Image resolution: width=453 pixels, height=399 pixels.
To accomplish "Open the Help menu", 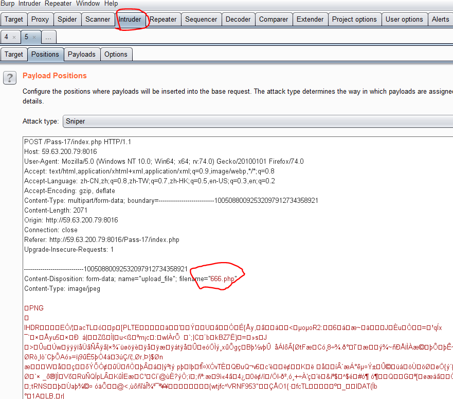I will (111, 4).
